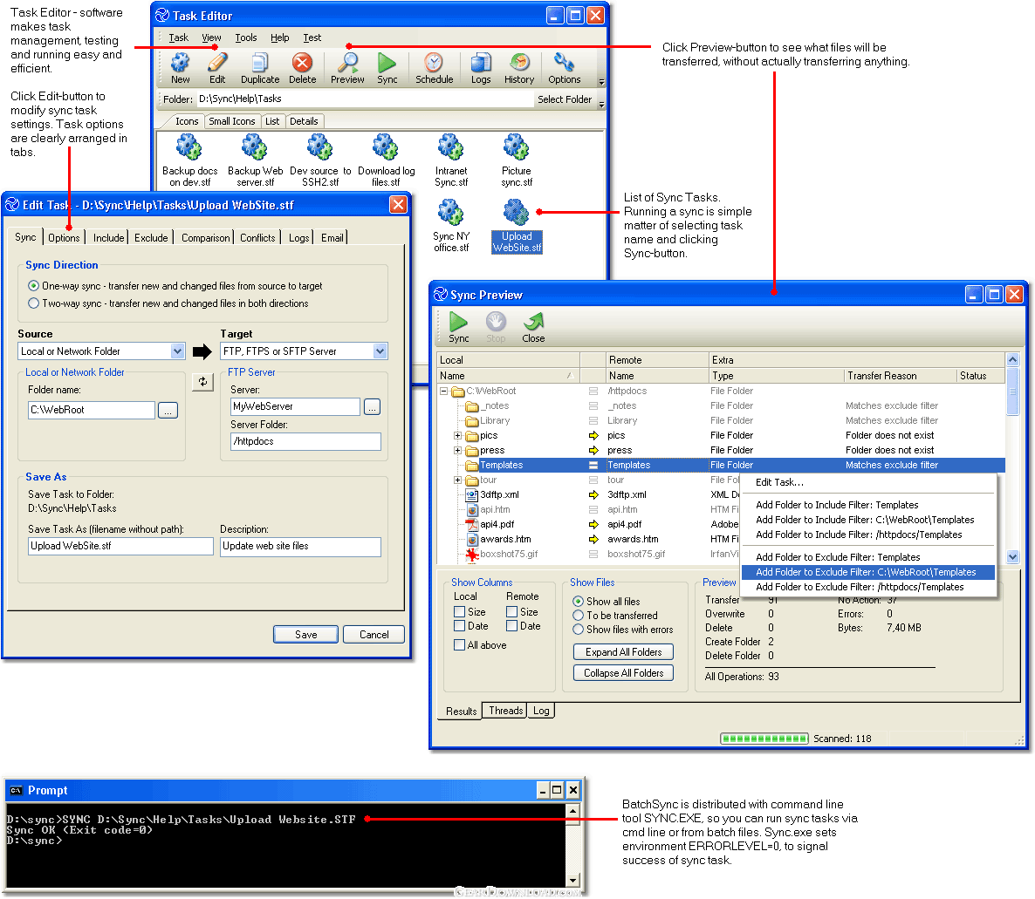The width and height of the screenshot is (1035, 899).
Task: Toggle Remote Date column checkbox
Action: click(511, 625)
